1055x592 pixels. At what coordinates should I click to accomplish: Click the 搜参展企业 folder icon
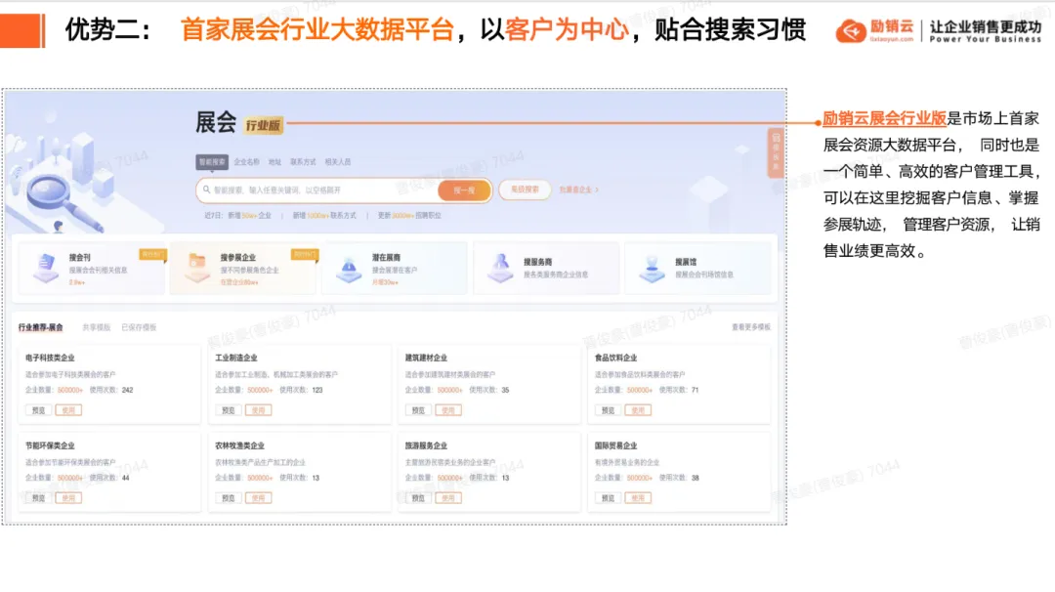(x=197, y=268)
